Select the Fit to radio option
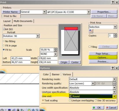Image resolution: width=119 pixels, height=111 pixels. coord(4,50)
